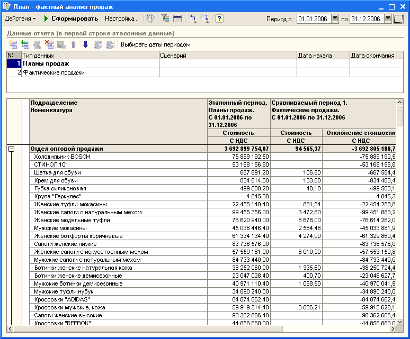Click the Дата начала column header
410x339 pixels.
point(324,56)
